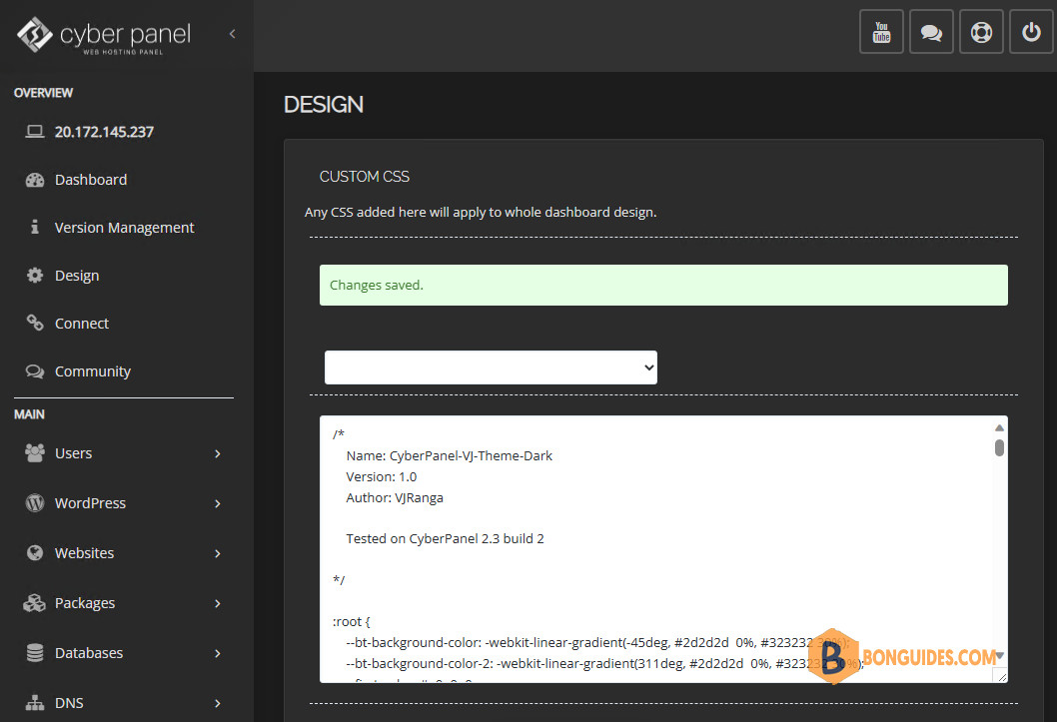Expand the Packages submenu chevron

(217, 603)
